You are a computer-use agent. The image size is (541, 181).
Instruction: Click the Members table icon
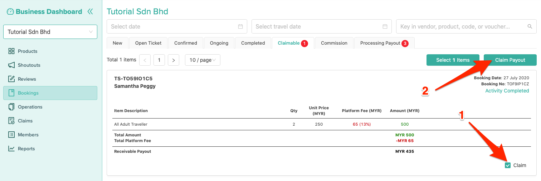pos(11,135)
